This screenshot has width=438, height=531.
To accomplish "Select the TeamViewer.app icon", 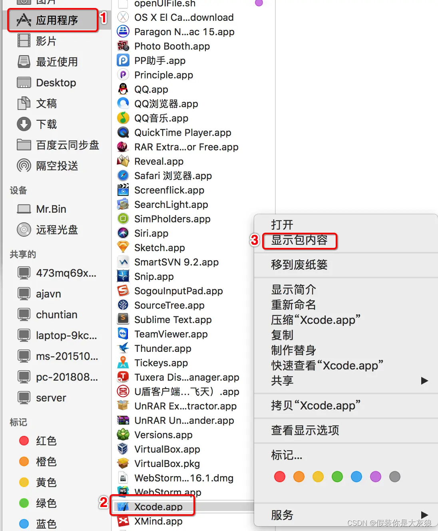I will (x=123, y=333).
